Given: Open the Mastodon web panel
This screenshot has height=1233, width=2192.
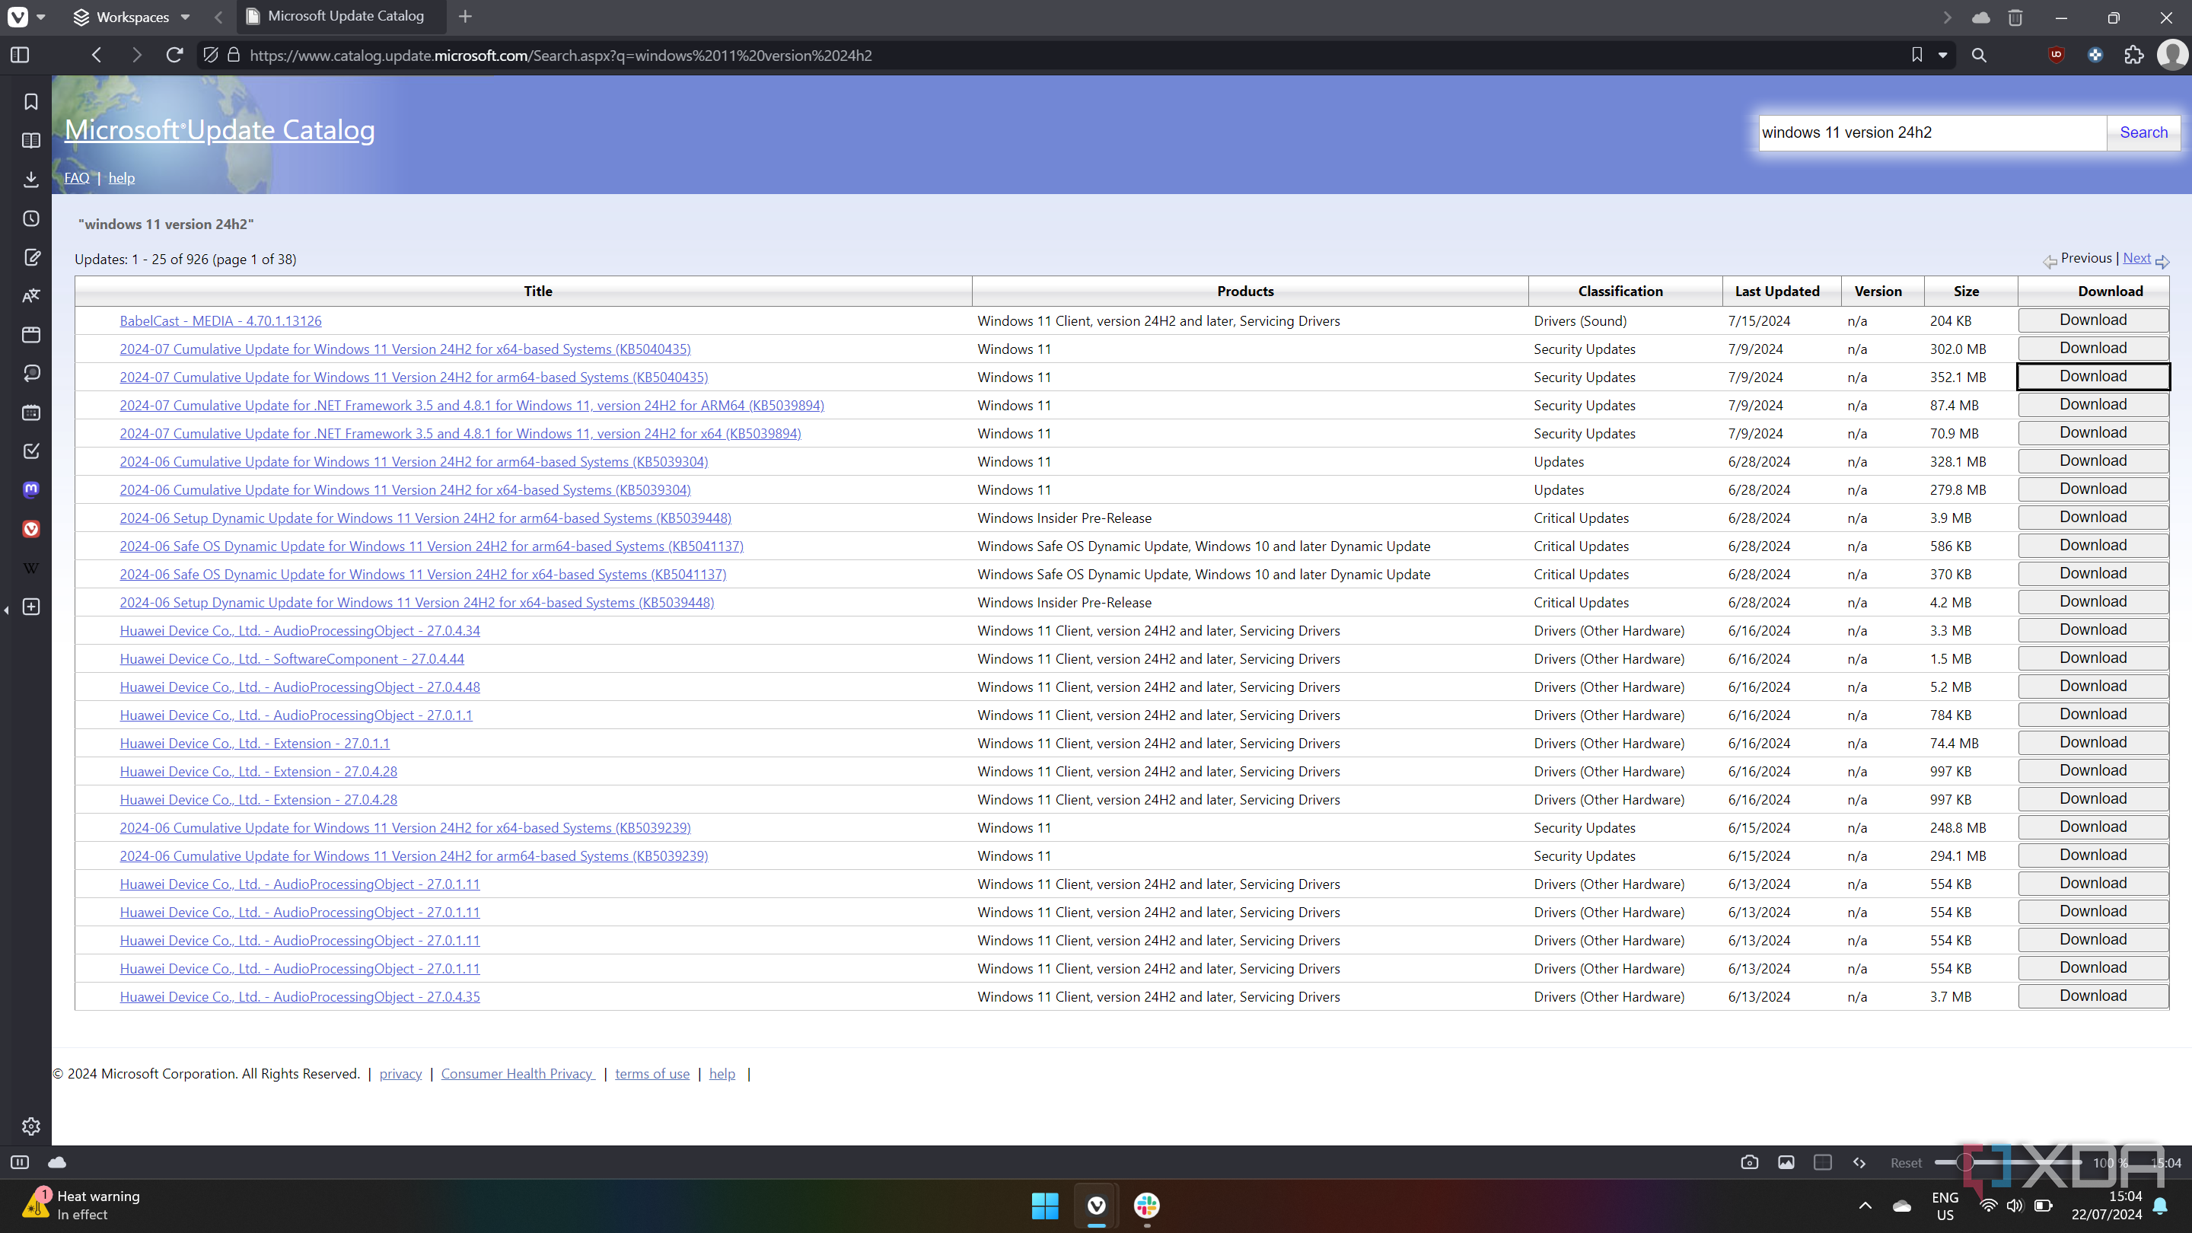Looking at the screenshot, I should [x=30, y=489].
